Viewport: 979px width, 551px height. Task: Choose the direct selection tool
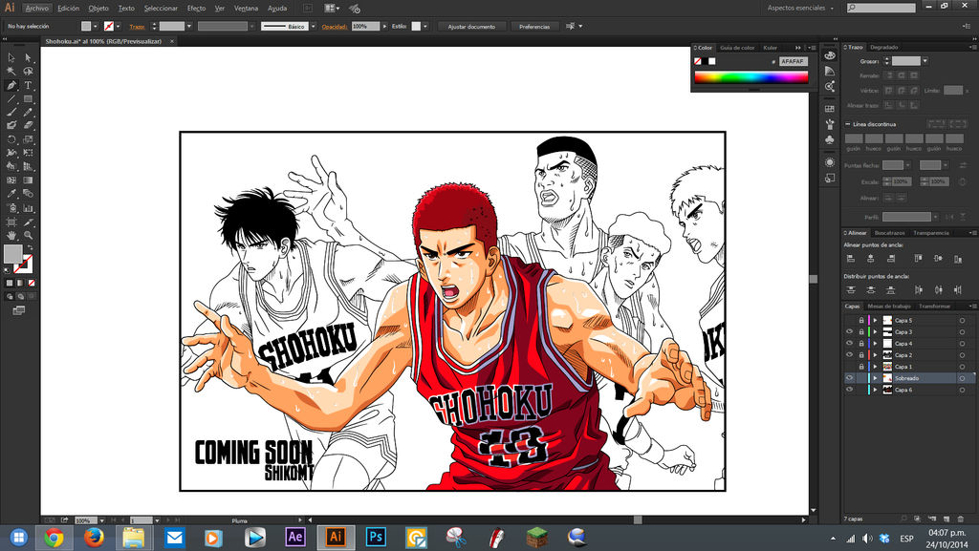pos(28,57)
